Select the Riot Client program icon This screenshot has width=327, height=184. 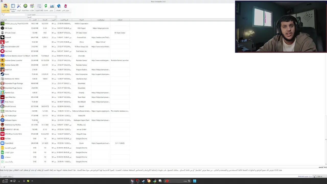[x=2, y=51]
